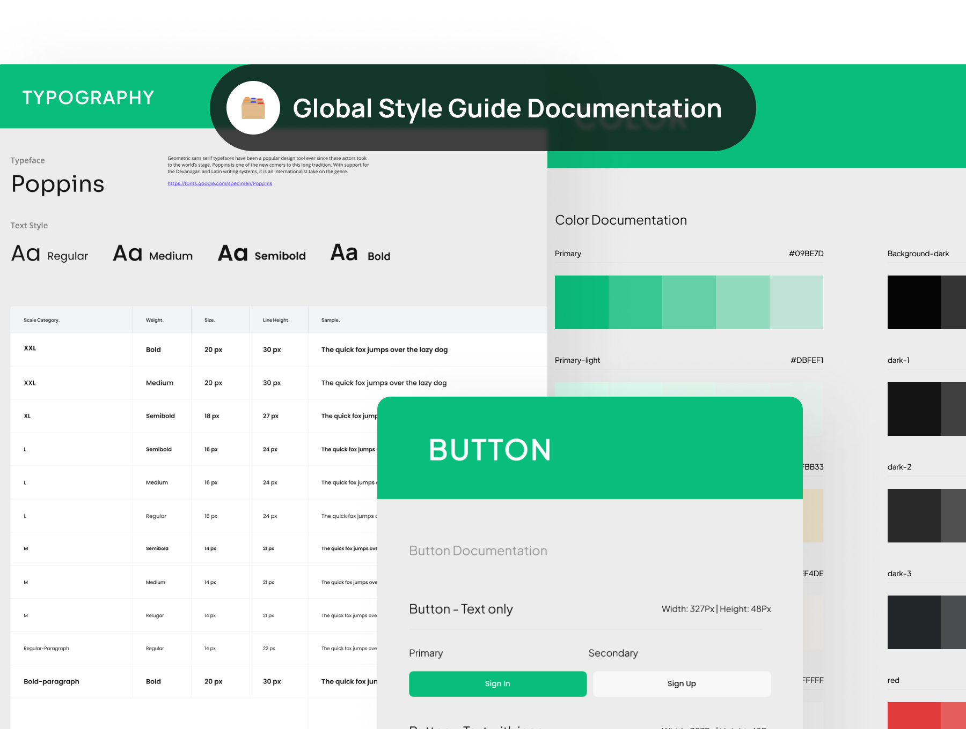
Task: Click the card file box icon
Action: click(x=253, y=108)
